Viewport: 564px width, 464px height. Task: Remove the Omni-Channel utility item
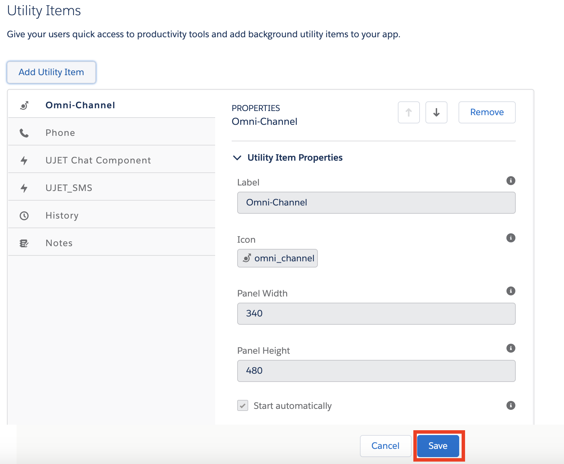(487, 112)
